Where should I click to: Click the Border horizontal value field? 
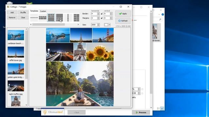pyautogui.click(x=94, y=14)
